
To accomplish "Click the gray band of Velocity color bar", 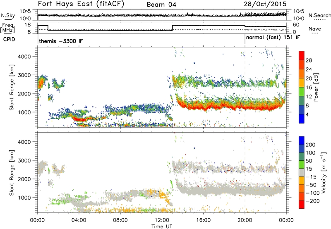I will pyautogui.click(x=302, y=172).
